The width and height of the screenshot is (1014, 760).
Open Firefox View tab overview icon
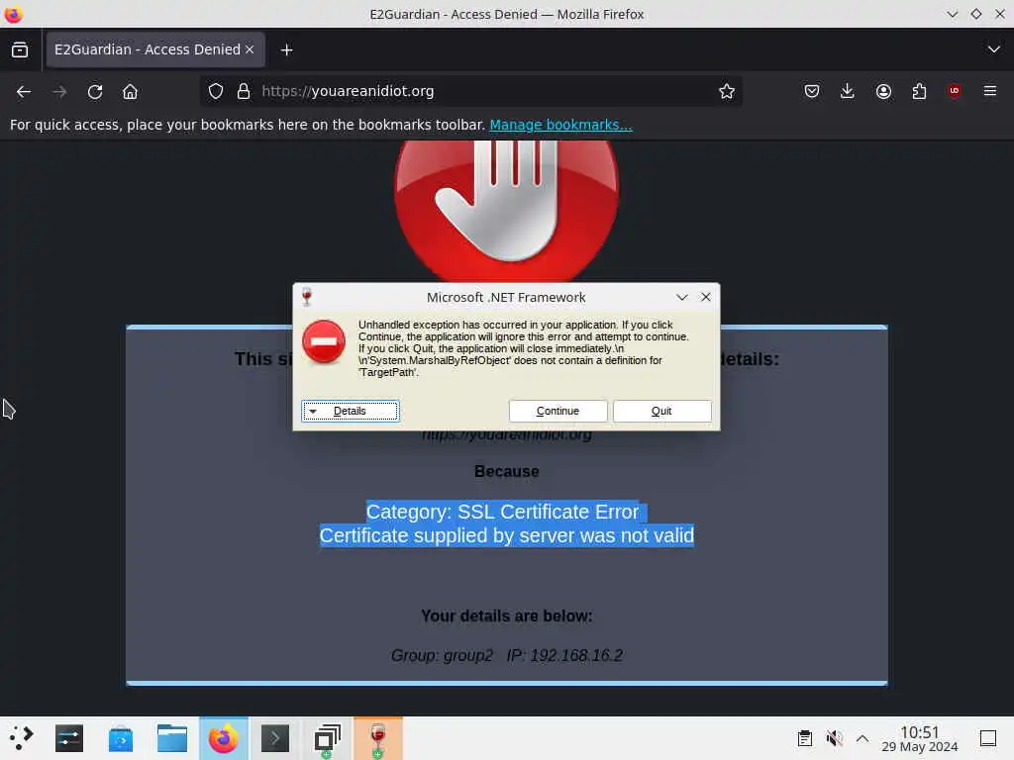point(20,49)
